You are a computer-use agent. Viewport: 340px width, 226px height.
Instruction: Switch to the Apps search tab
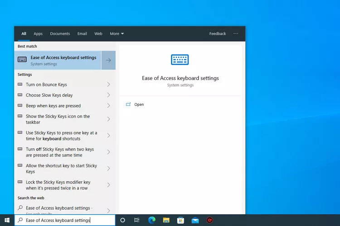click(x=38, y=33)
